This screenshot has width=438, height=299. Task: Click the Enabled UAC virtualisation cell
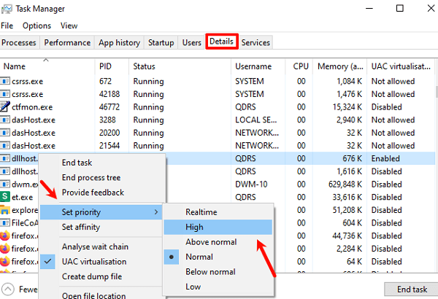[385, 158]
